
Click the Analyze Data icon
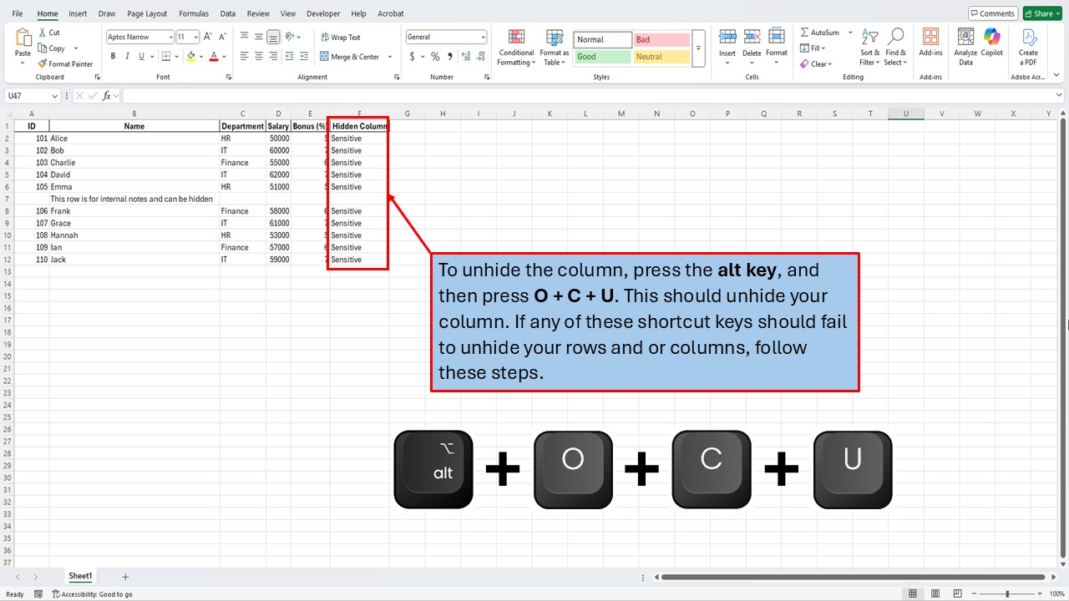(x=965, y=42)
